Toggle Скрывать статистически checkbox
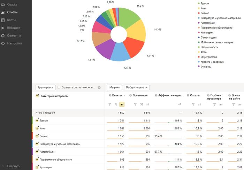Image resolution: width=244 pixels, height=170 pixels. point(59,87)
